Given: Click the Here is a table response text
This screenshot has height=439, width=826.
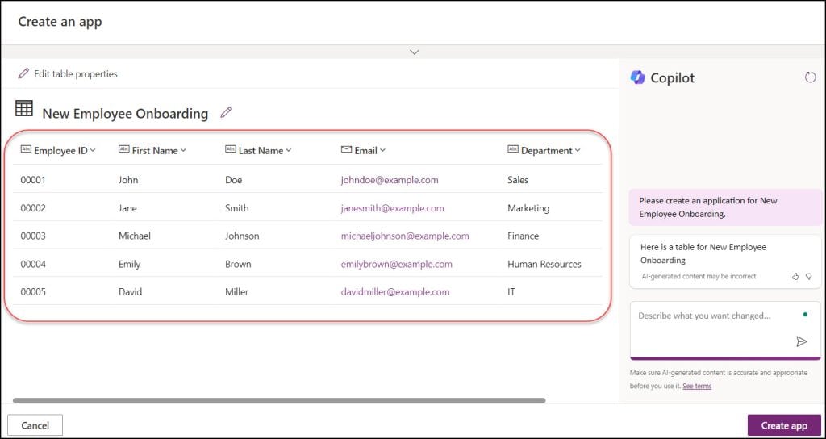Looking at the screenshot, I should (703, 253).
